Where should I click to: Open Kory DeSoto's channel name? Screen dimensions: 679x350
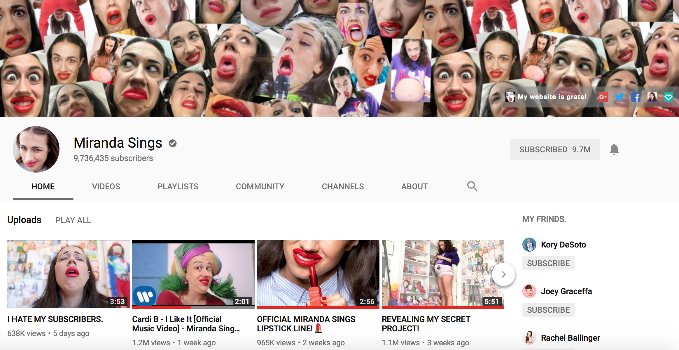tap(563, 245)
